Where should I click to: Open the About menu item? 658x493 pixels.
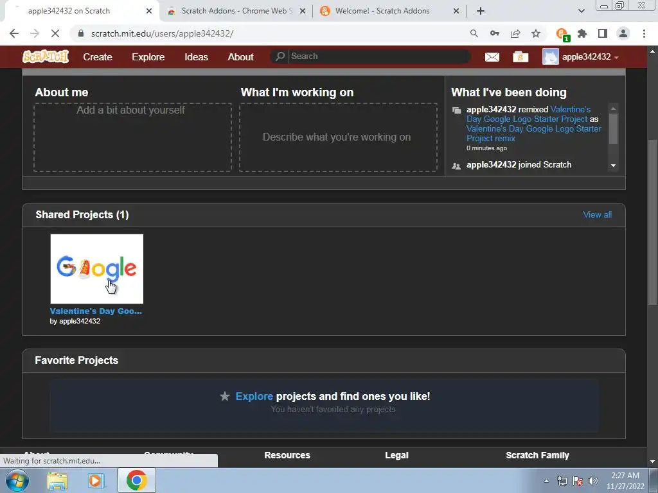[x=240, y=57]
